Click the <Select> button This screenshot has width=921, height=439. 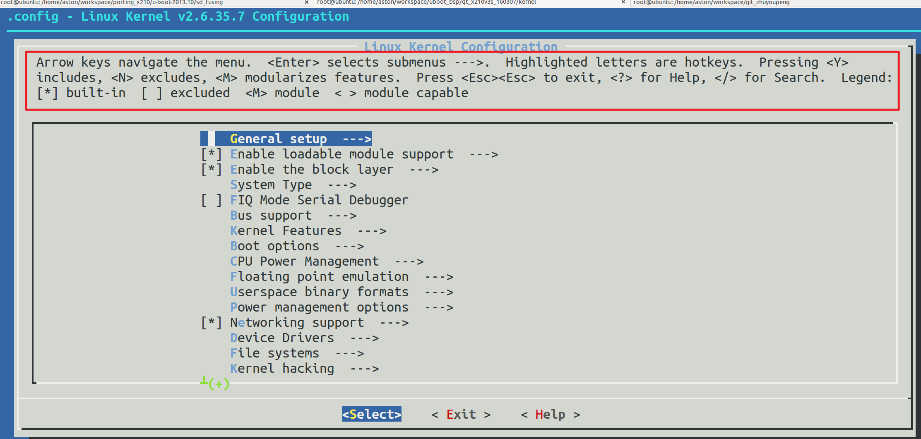372,414
